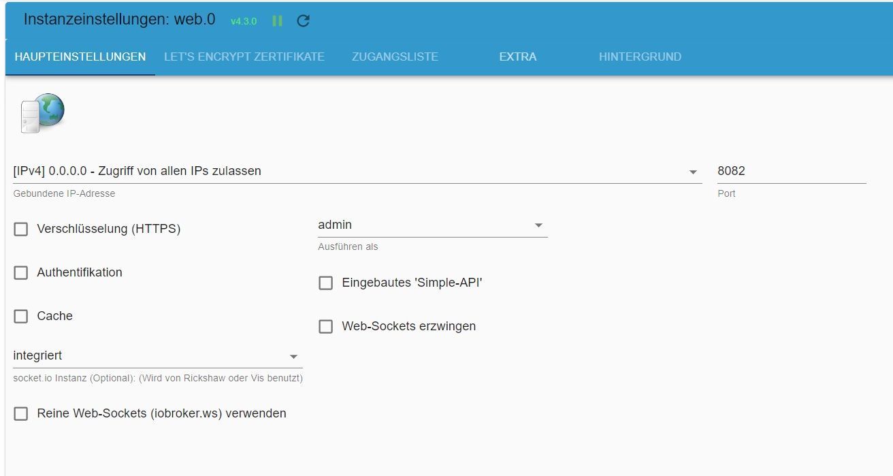
Task: Click the web adapter globe logo
Action: point(42,112)
